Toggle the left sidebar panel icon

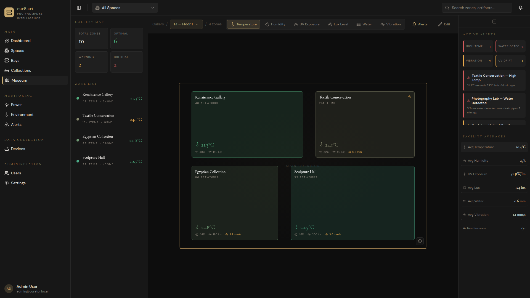coord(79,8)
